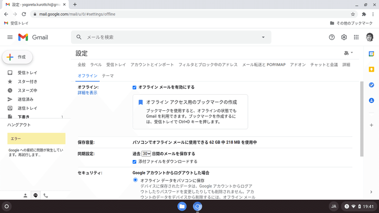Viewport: 379px width, 213px height.
Task: Open the Google apps grid
Action: [356, 37]
